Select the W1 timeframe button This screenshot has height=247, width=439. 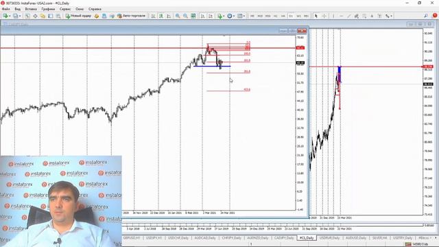tap(298, 16)
